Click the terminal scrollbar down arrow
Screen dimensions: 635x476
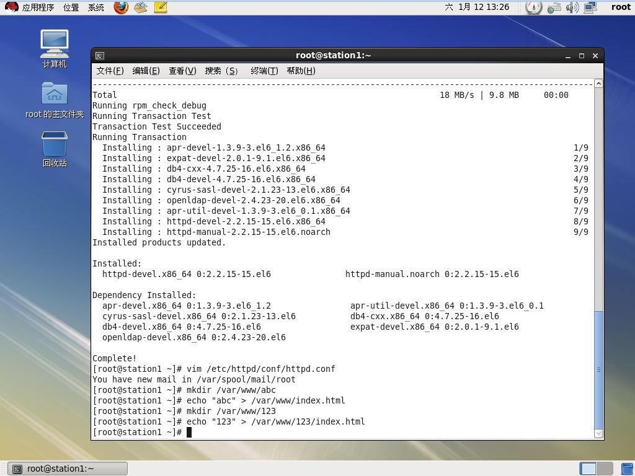598,433
